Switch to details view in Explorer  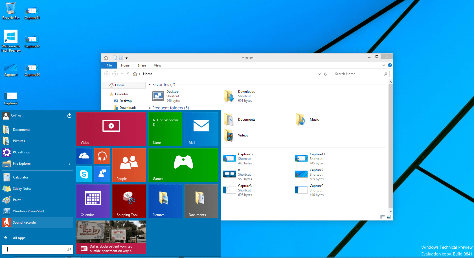point(383,217)
